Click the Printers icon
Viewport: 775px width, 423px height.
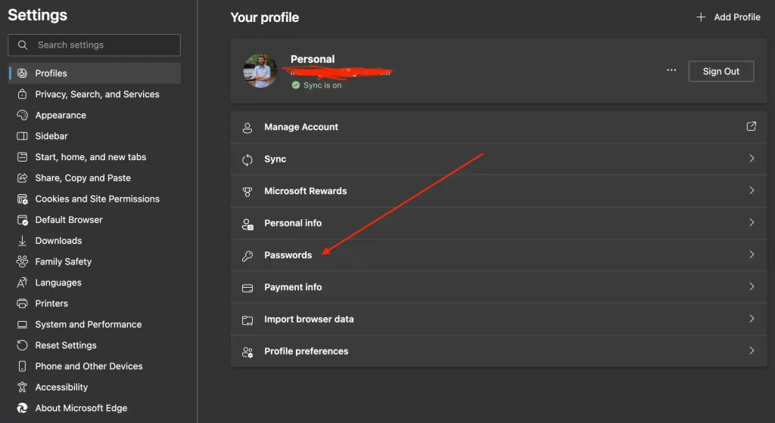(x=22, y=303)
